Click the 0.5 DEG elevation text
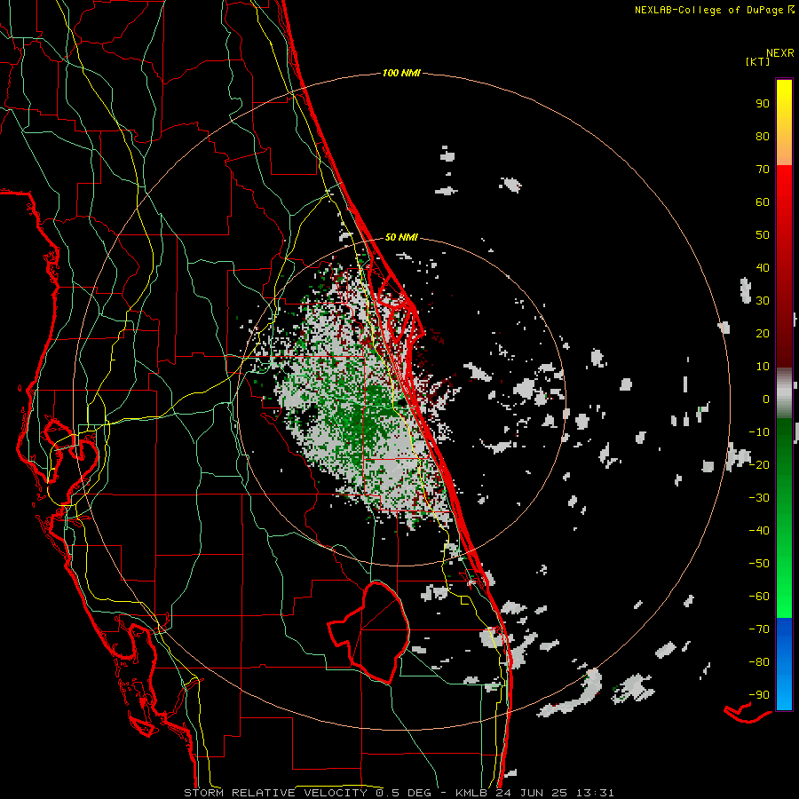The height and width of the screenshot is (799, 799). pyautogui.click(x=404, y=793)
